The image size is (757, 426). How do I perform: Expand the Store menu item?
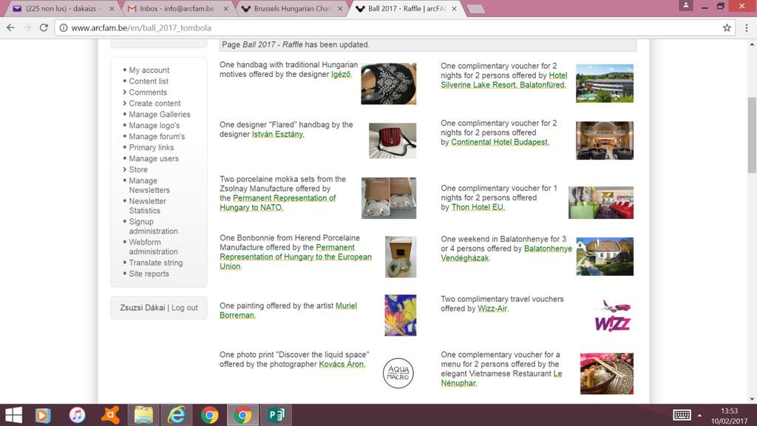(138, 170)
